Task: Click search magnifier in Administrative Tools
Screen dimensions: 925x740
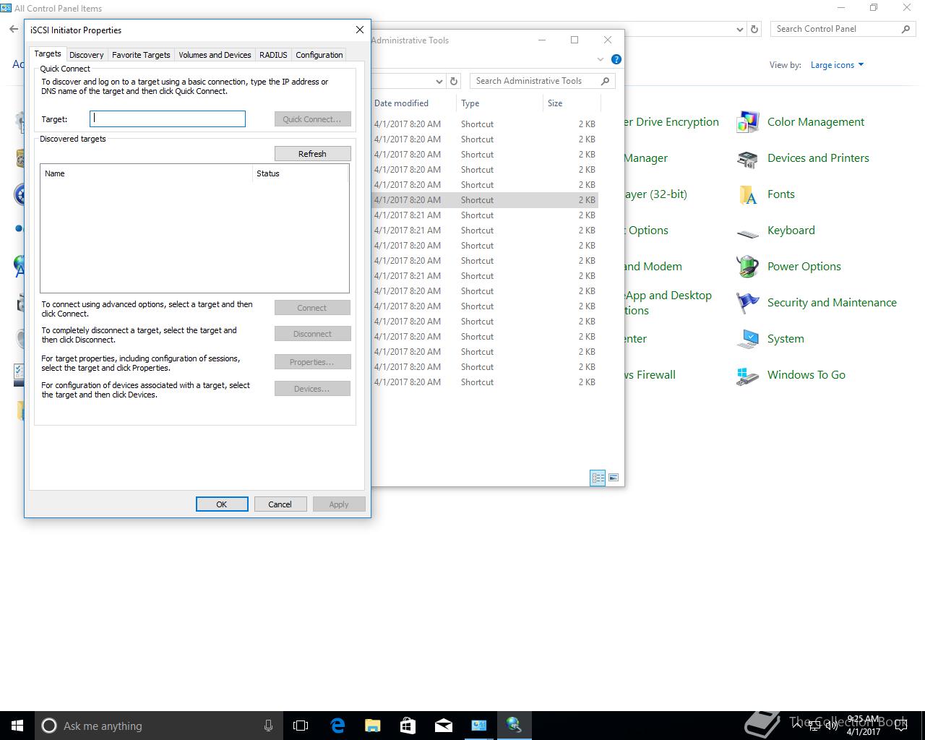Action: 606,81
